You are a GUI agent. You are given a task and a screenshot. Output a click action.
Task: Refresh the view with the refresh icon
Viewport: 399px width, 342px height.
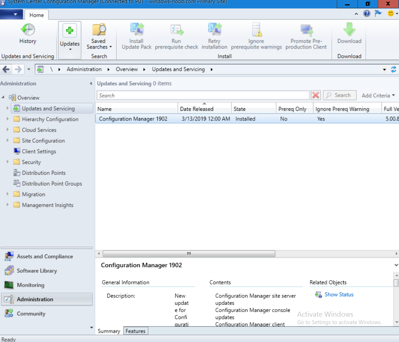tap(393, 69)
